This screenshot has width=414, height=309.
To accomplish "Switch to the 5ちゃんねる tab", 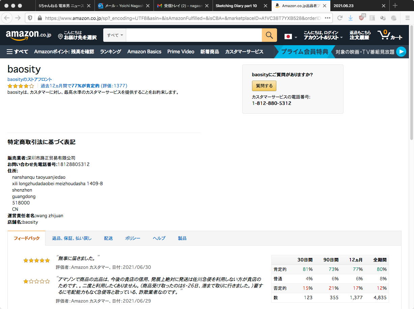I will [x=61, y=6].
